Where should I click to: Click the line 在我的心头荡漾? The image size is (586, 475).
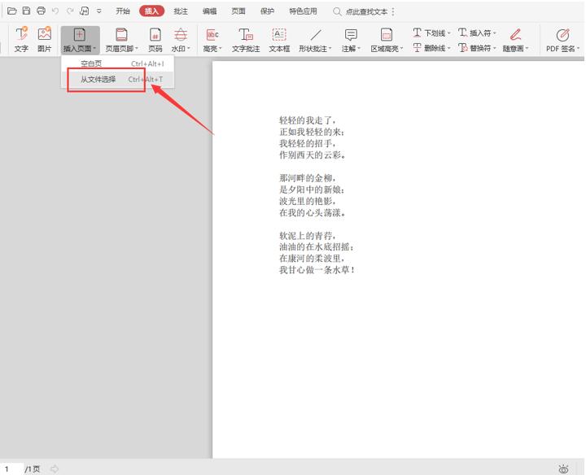click(x=312, y=212)
